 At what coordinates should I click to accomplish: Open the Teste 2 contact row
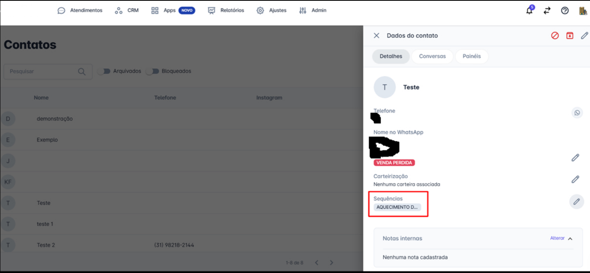click(x=181, y=245)
